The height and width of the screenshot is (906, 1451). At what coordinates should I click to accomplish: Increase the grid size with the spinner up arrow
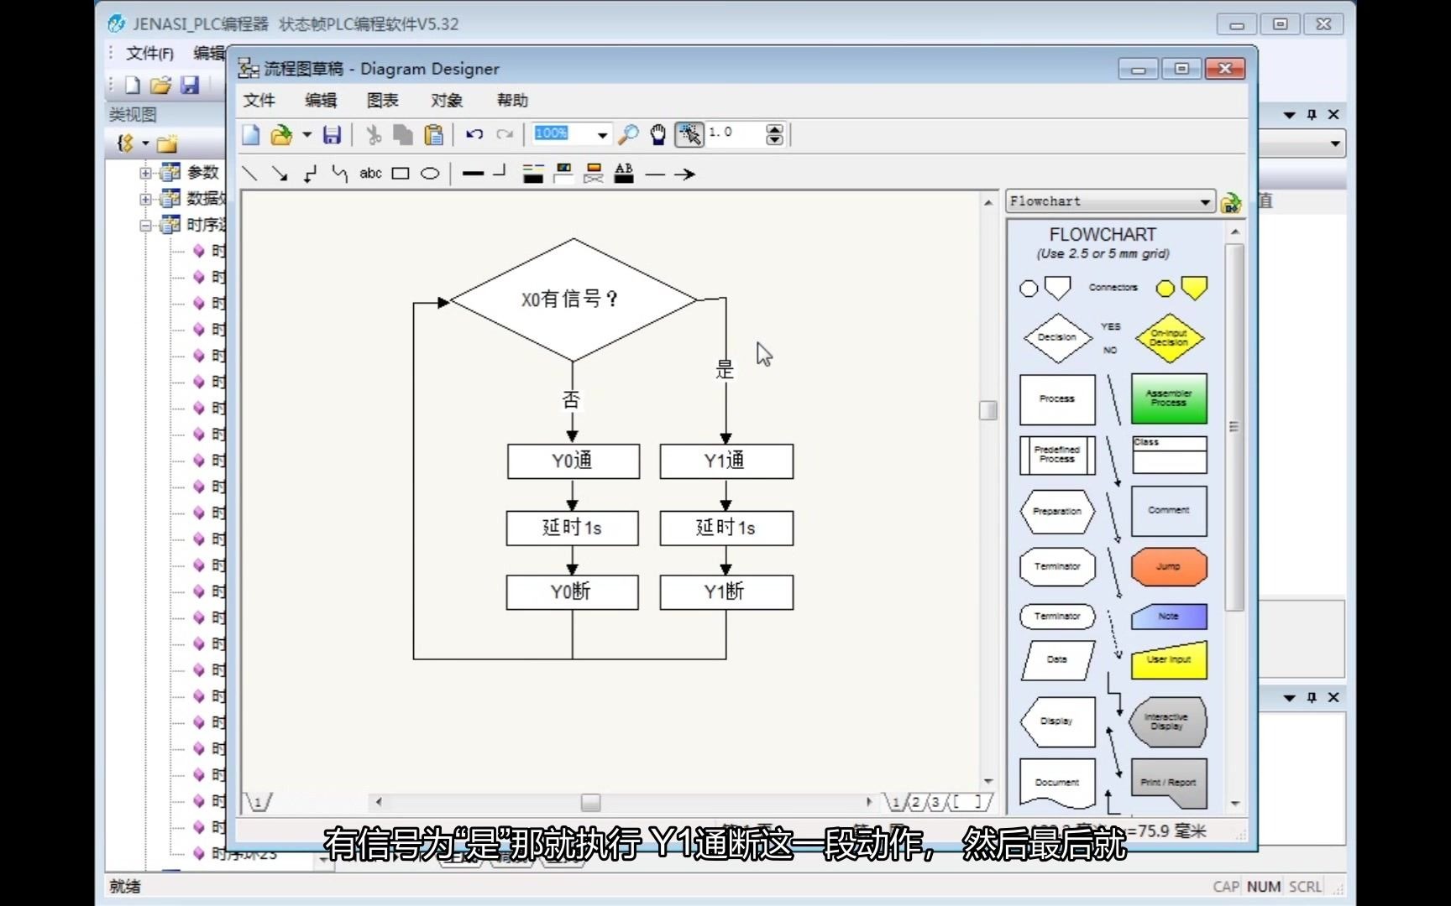[x=775, y=129]
